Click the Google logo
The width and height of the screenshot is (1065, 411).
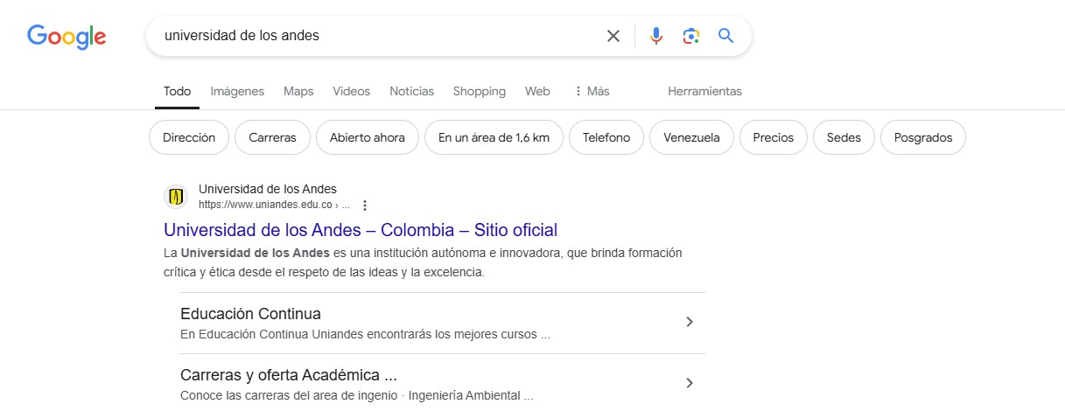(x=67, y=37)
